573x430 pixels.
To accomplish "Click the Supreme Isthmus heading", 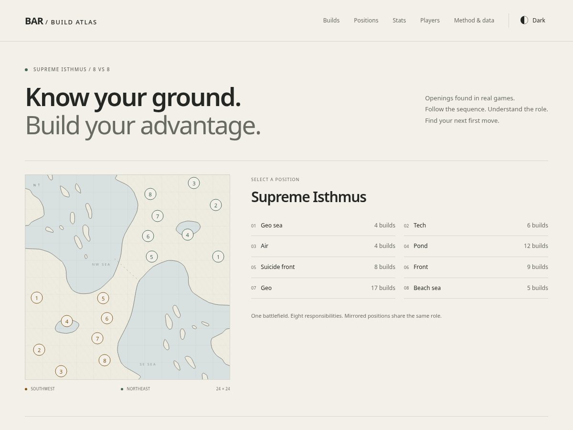I will coord(308,197).
